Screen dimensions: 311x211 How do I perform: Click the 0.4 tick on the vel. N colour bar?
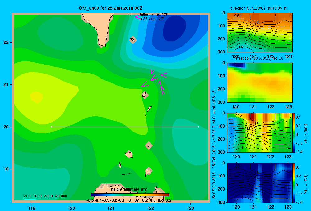[298, 117]
